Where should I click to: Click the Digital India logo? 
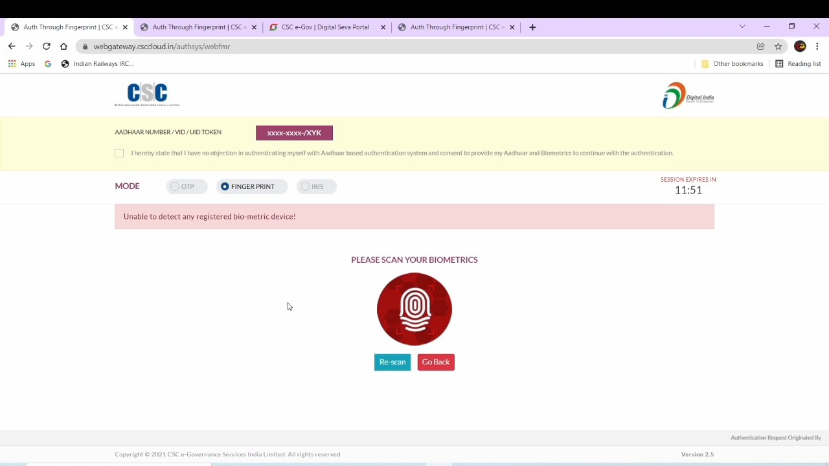click(688, 96)
